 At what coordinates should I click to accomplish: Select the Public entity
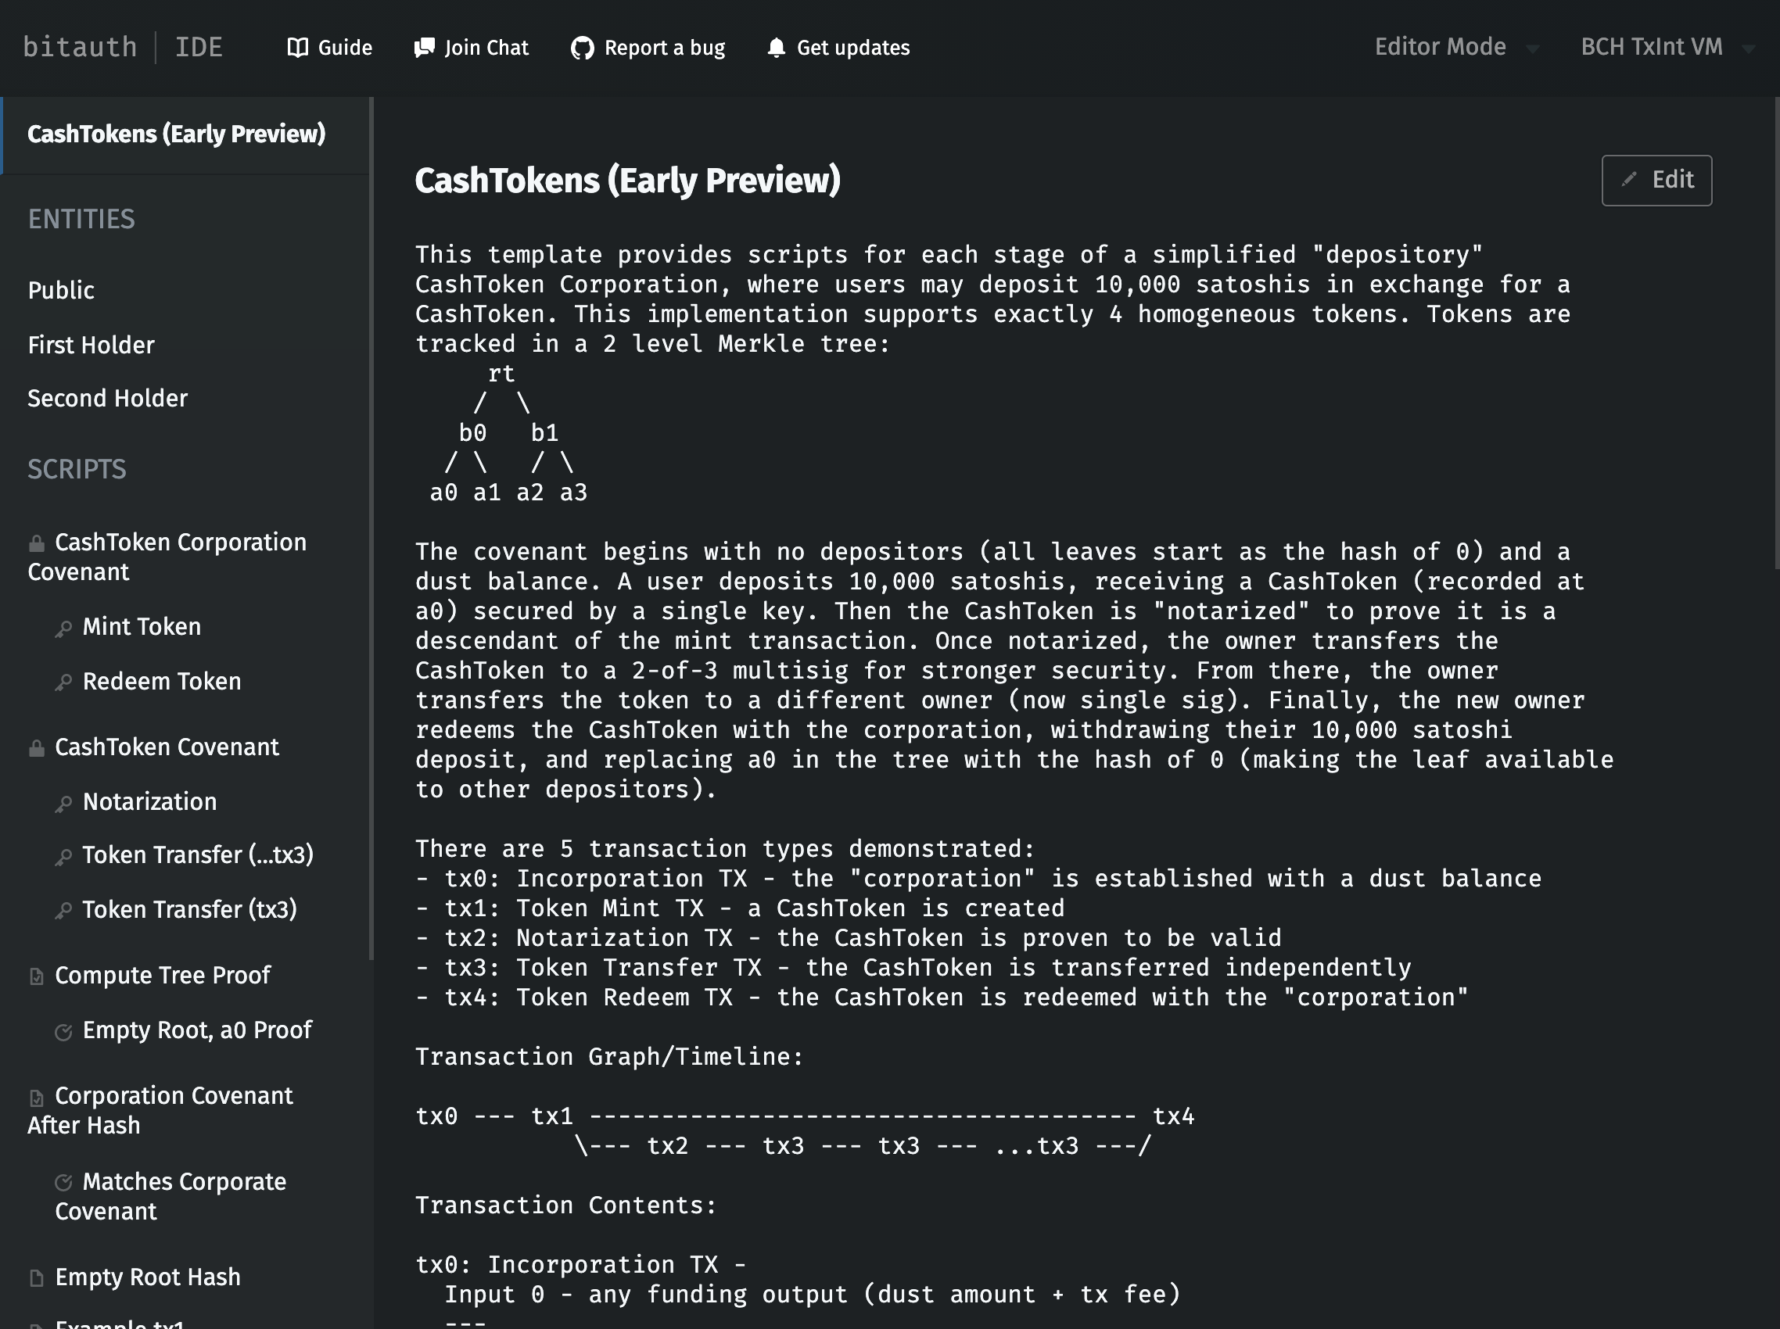coord(61,290)
